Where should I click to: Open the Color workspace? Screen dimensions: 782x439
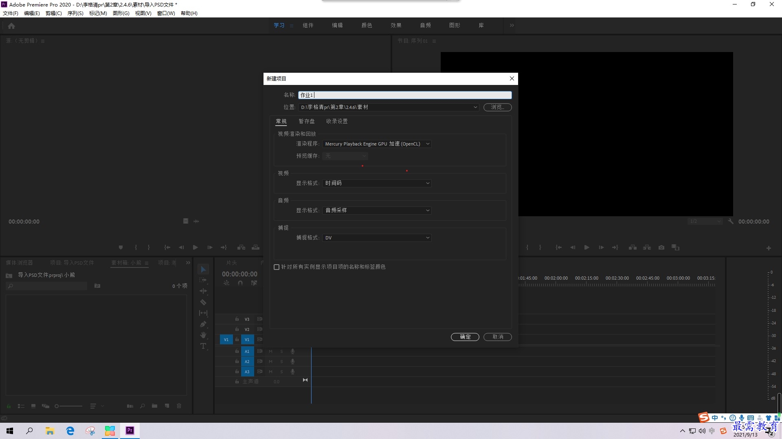(367, 25)
